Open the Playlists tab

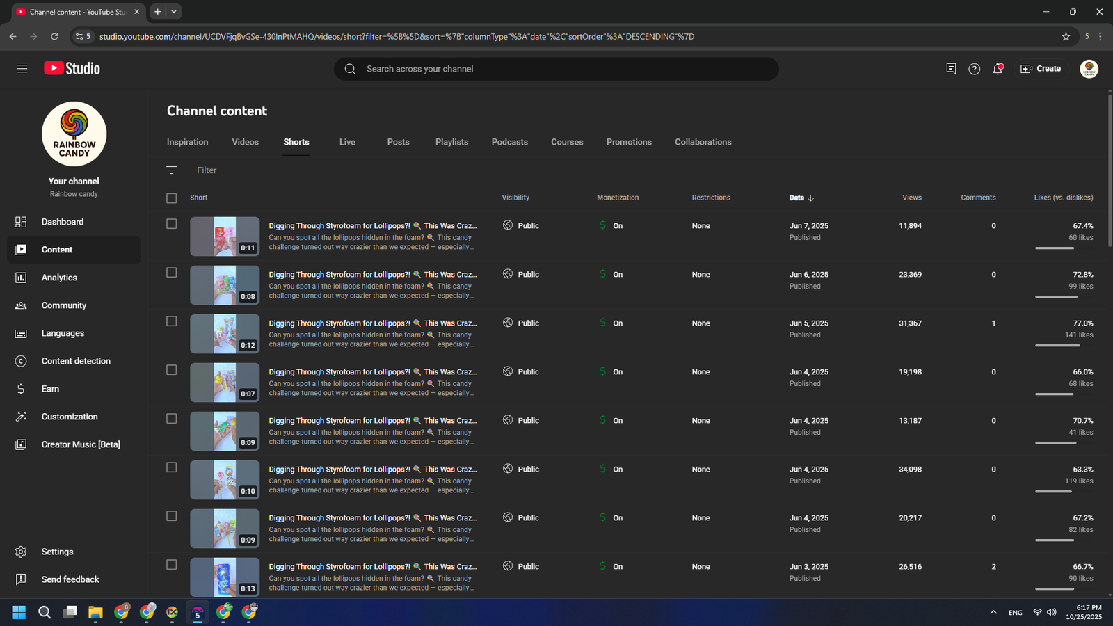click(x=451, y=142)
